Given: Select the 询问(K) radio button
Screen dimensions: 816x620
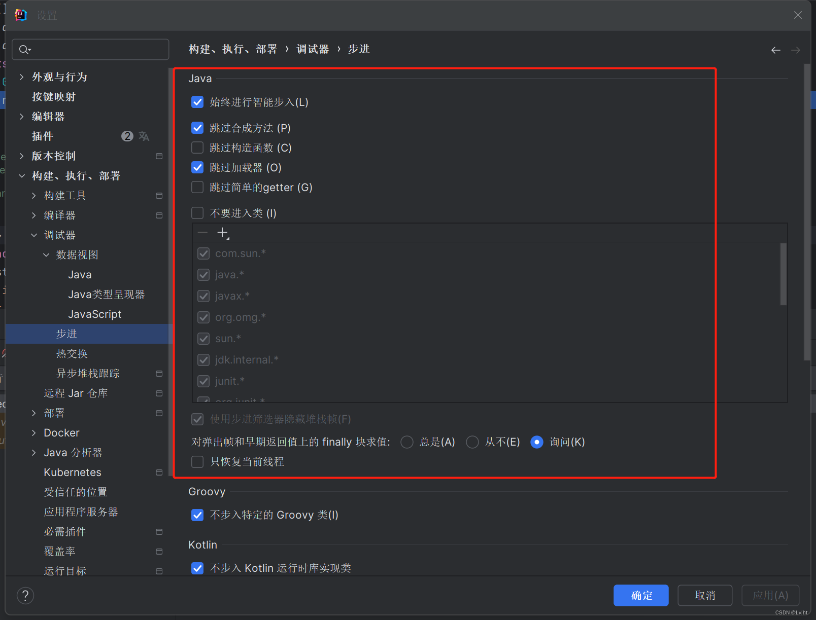Looking at the screenshot, I should [537, 442].
